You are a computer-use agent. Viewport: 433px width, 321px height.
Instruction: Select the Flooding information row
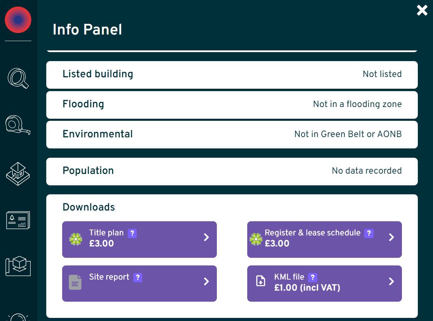pos(232,105)
